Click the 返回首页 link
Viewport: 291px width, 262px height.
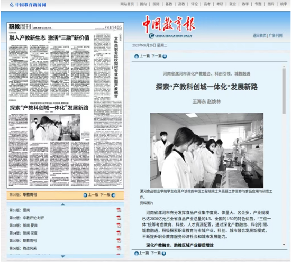pyautogui.click(x=259, y=35)
